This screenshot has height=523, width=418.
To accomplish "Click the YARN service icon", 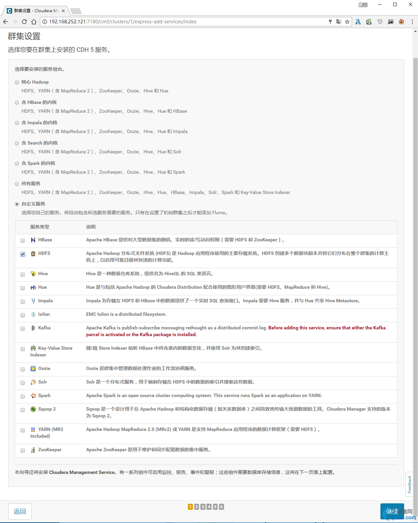I will [33, 430].
